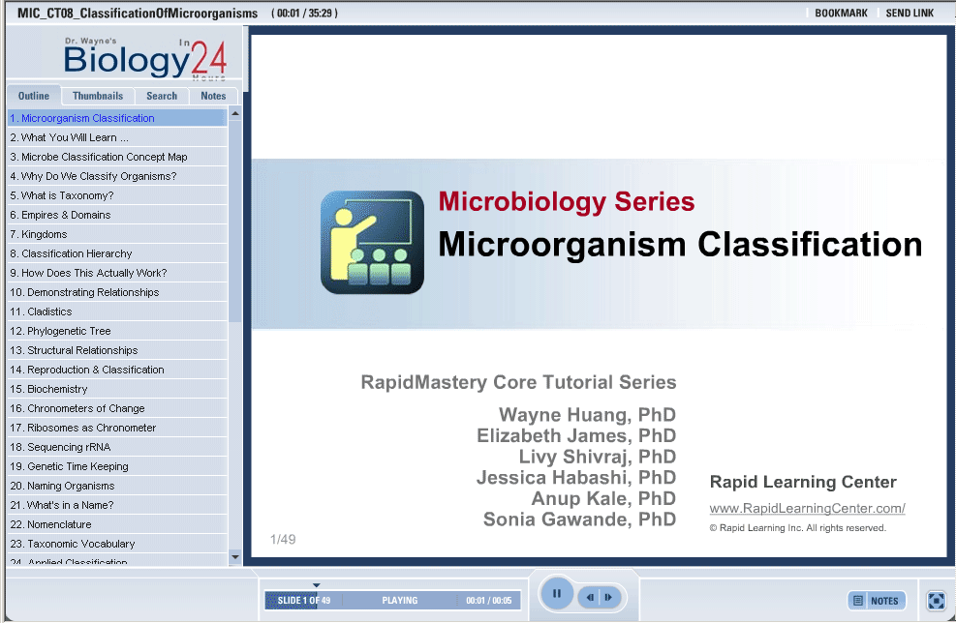Click the teacher chalkboard icon on slide
This screenshot has width=956, height=623.
373,242
